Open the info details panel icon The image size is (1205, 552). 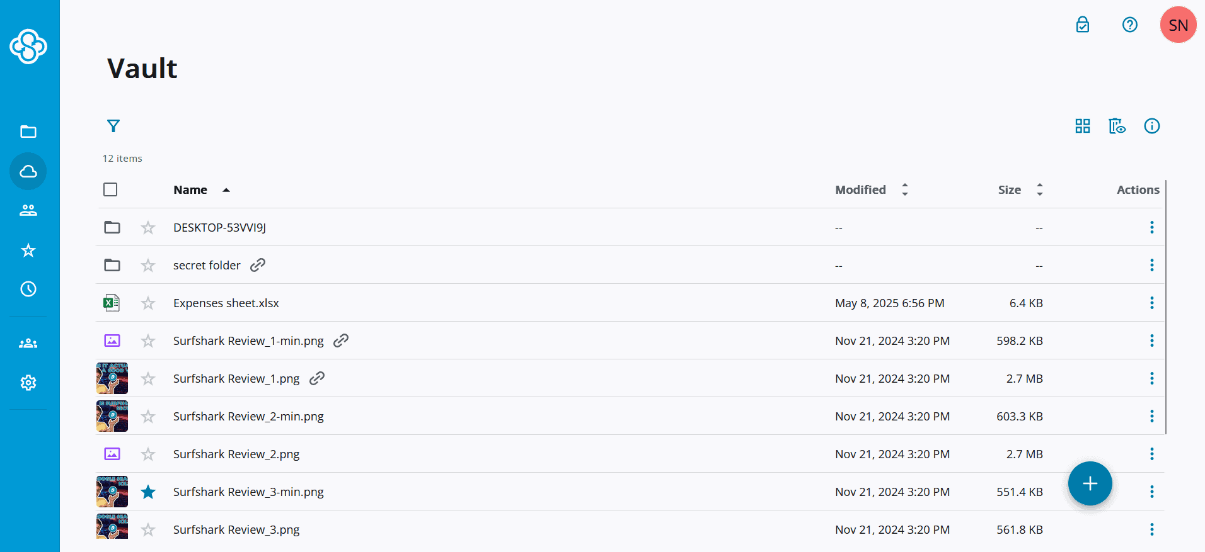pos(1152,126)
